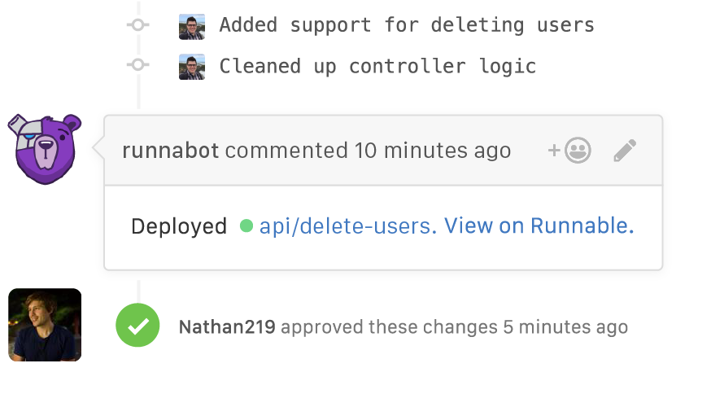Open the Nathan219 username link
The image size is (711, 394).
tap(227, 326)
